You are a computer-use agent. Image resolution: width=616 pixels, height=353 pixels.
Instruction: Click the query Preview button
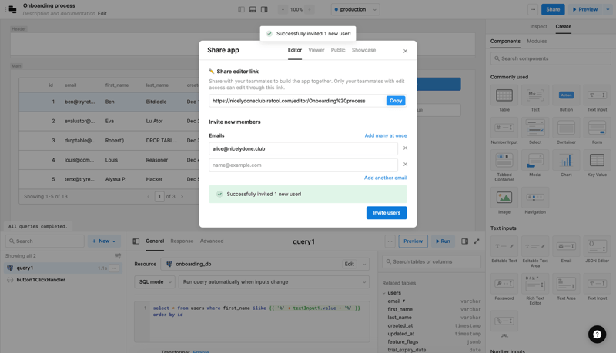[x=413, y=241]
